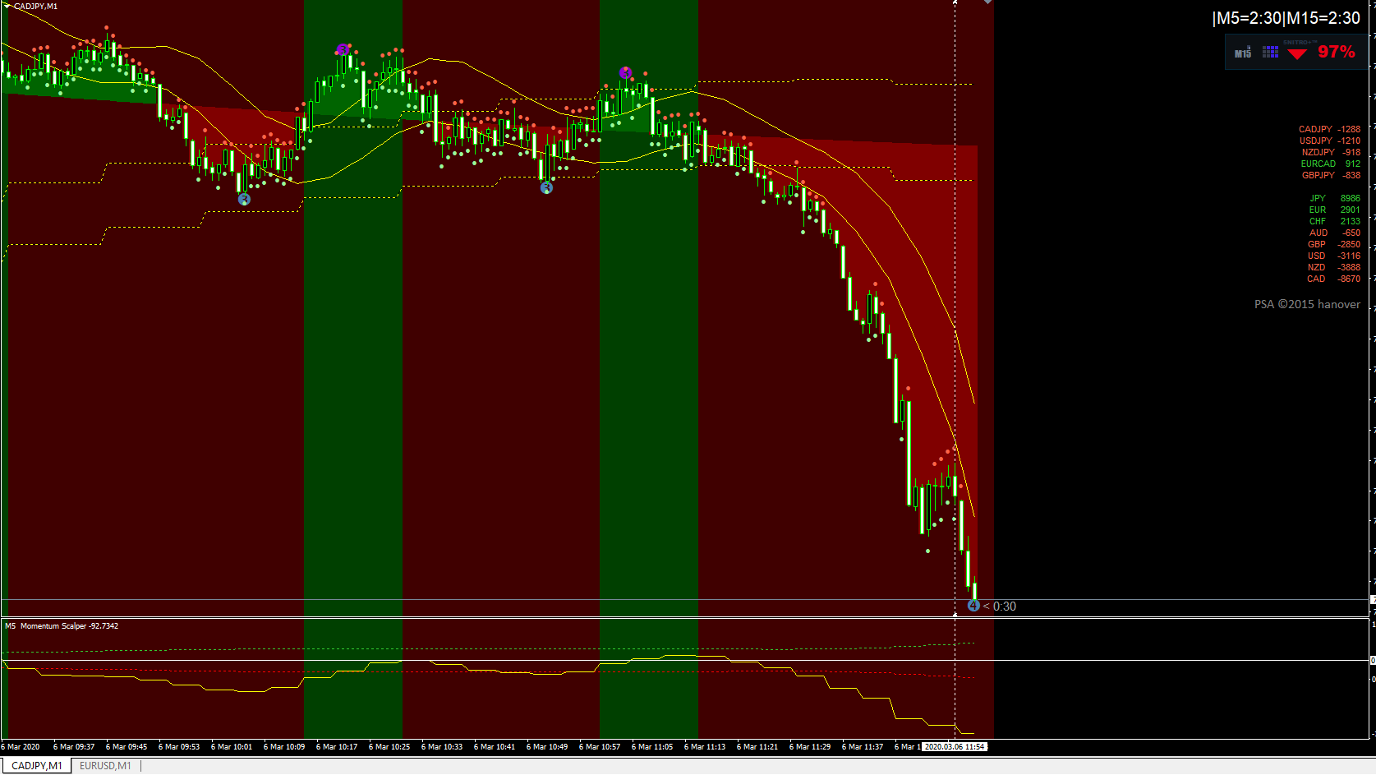1376x775 pixels.
Task: Click the purple signal marker above 10:57
Action: (x=625, y=73)
